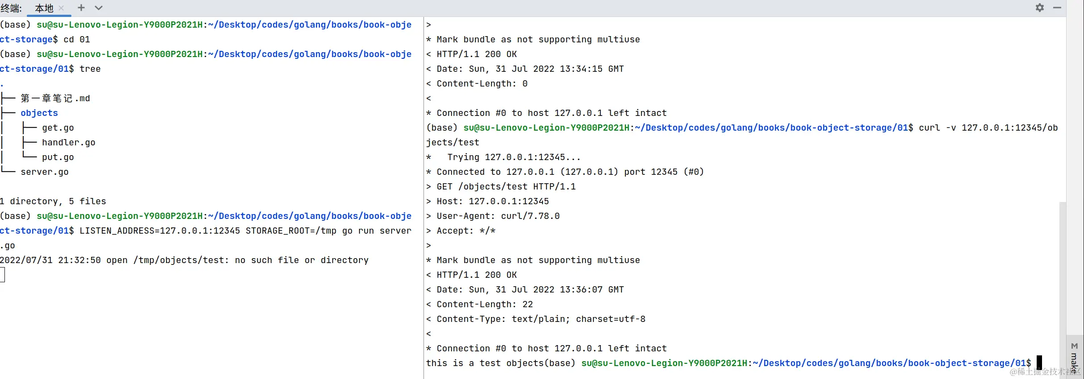Click the 终端 panel title label
The width and height of the screenshot is (1084, 379).
11,8
